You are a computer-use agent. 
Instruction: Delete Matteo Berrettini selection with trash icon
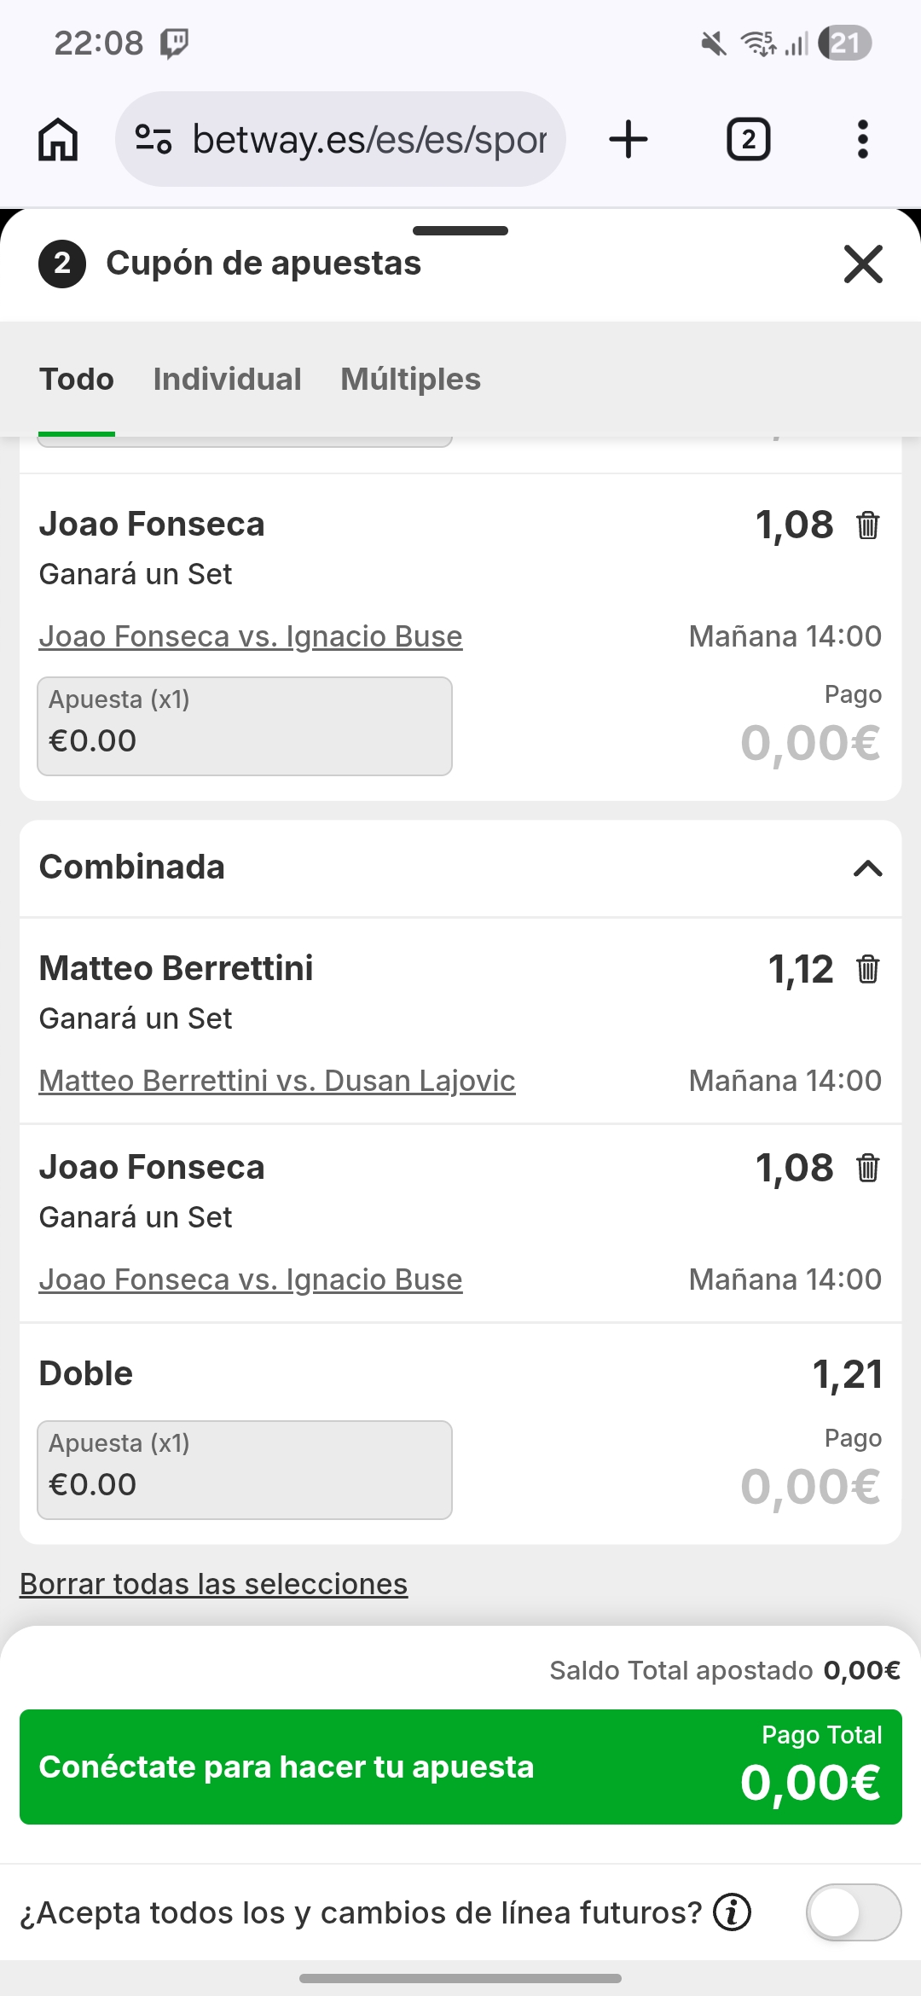point(867,969)
